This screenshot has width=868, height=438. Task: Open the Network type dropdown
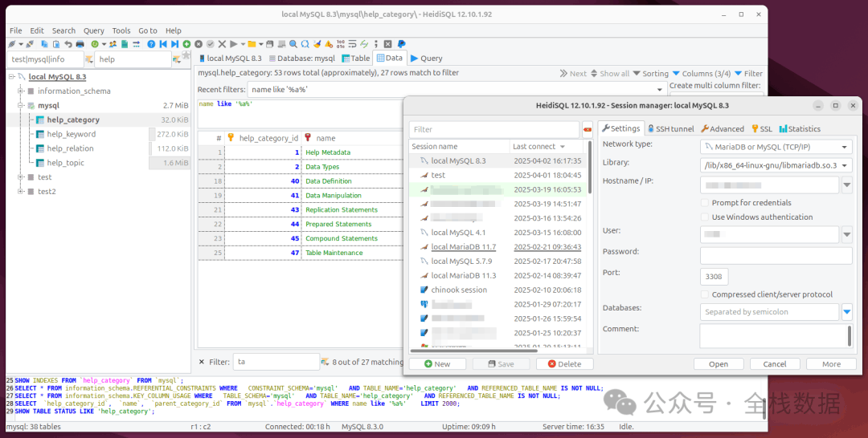(844, 148)
